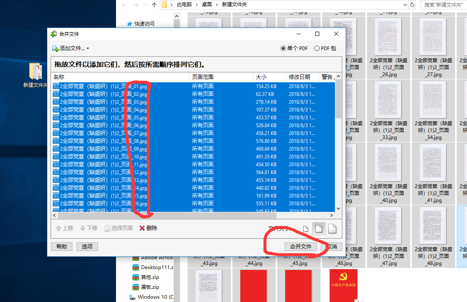Click the 合并文件 button
The image size is (467, 302).
(x=301, y=246)
